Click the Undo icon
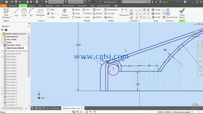 tap(20, 2)
